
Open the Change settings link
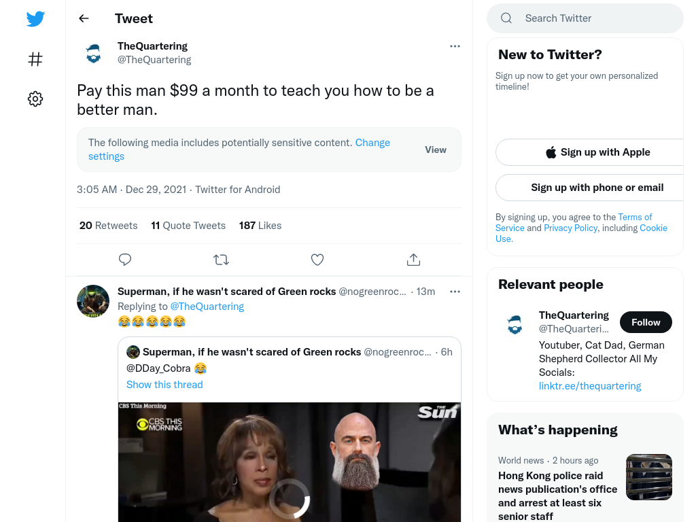pyautogui.click(x=239, y=150)
